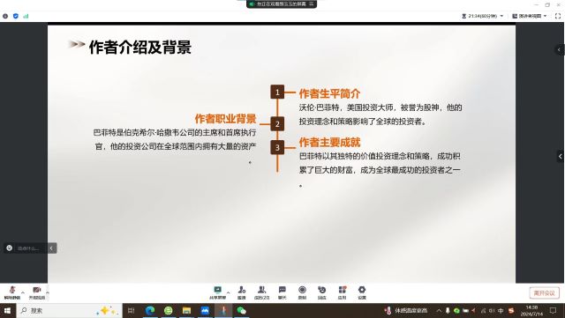Click the blue security shield icon
565x318 pixels.
coord(16,16)
